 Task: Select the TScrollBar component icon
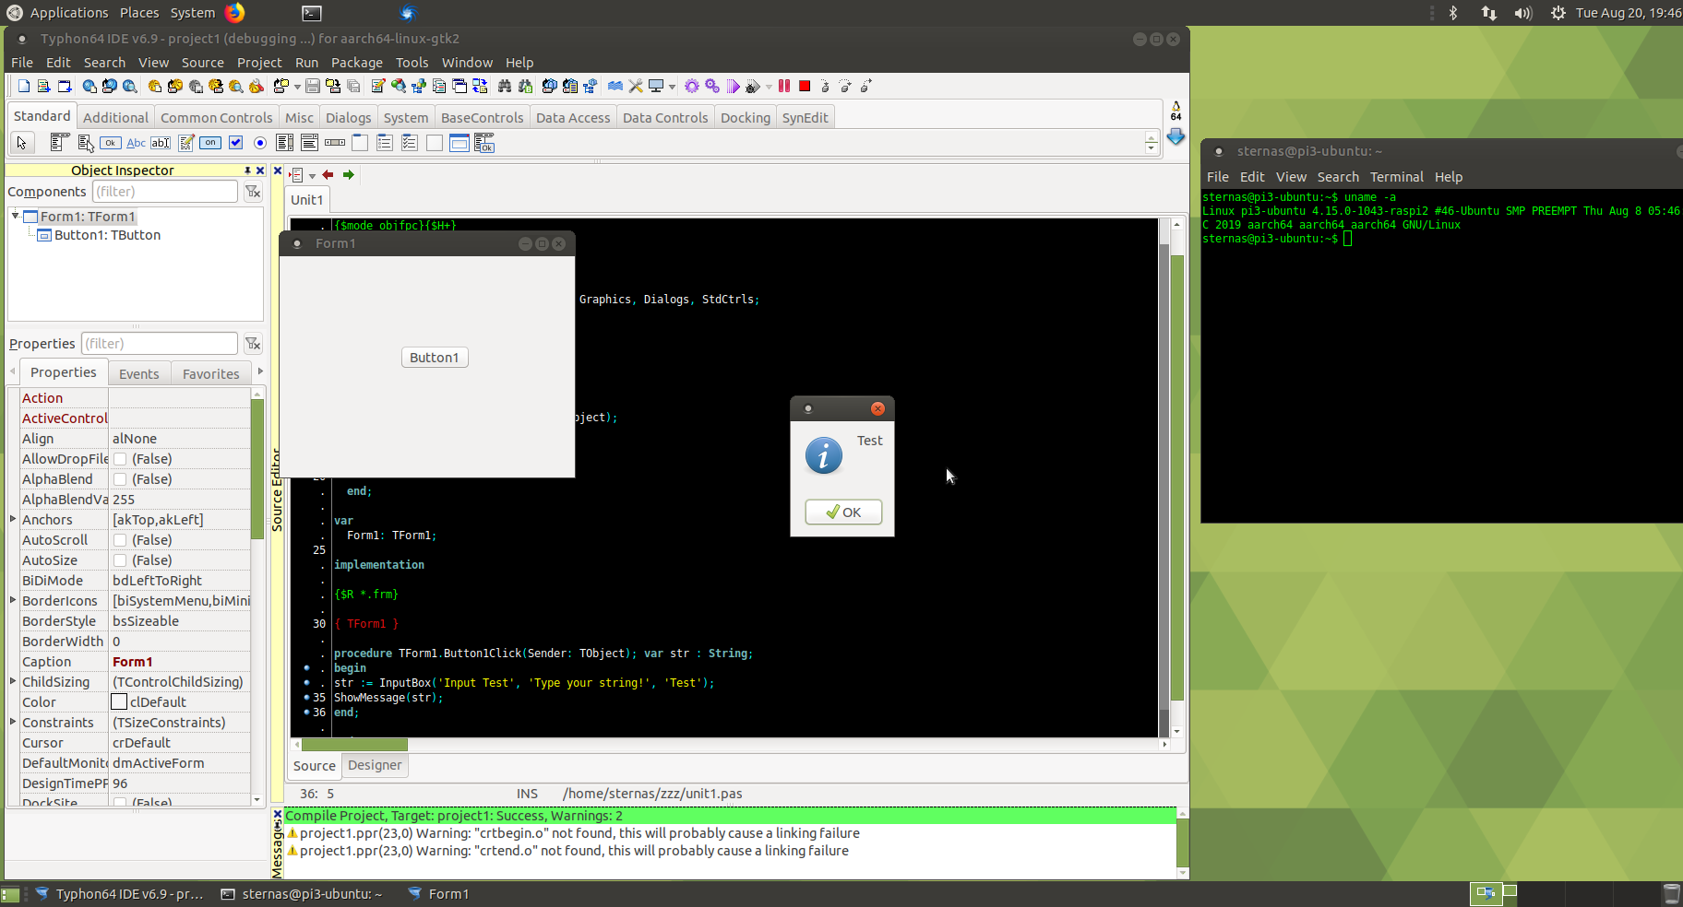pos(335,143)
